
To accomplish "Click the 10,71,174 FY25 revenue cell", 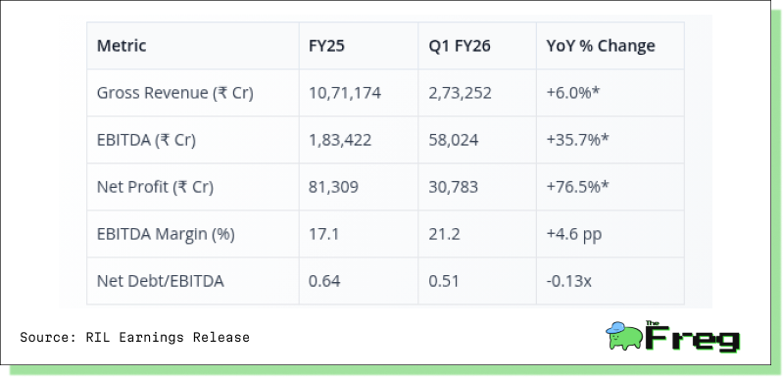I will coord(345,93).
